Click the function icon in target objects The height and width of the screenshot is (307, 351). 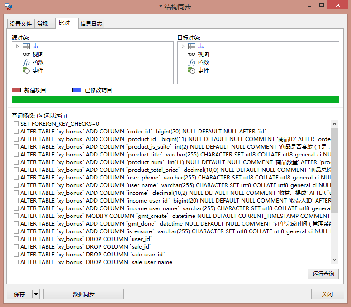pos(192,62)
